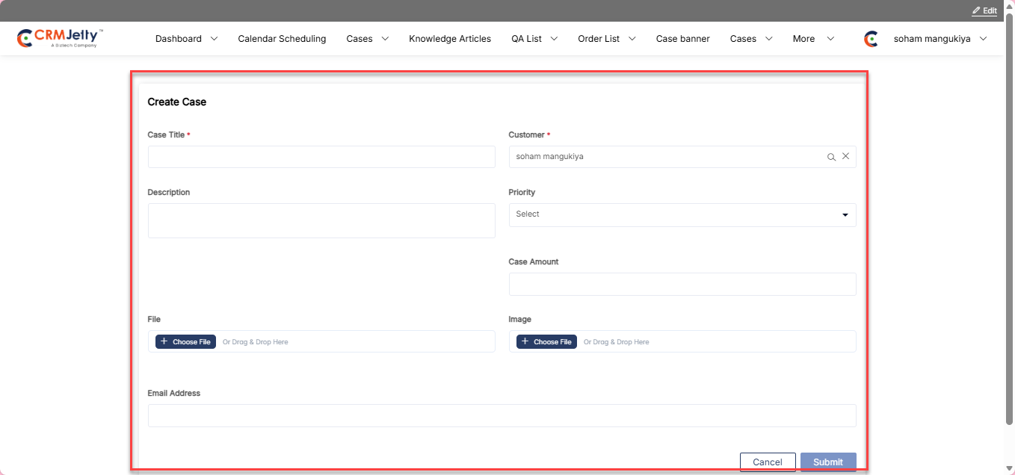
Task: Click Choose File under File
Action: point(185,342)
